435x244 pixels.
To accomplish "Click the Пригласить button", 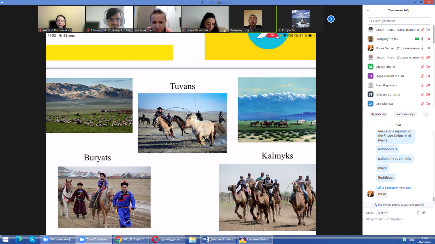I will coord(378,114).
